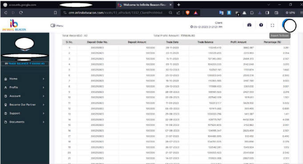Close the Infinite Beacon tab
Screen dimensions: 303x164
(170, 5)
